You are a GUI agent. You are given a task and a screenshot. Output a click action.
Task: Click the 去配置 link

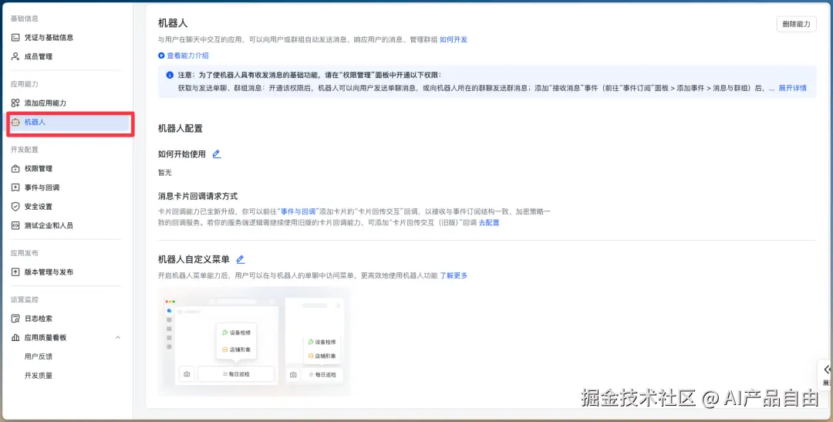coord(489,223)
